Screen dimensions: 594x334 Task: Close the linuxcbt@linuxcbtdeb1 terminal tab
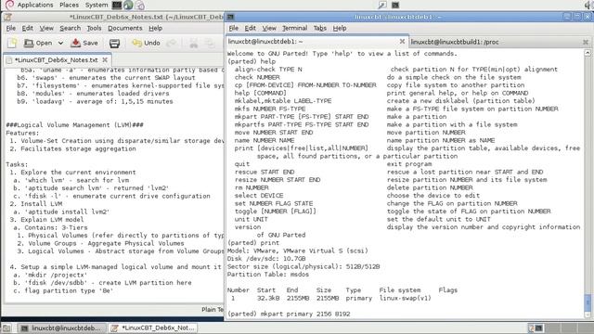(402, 41)
